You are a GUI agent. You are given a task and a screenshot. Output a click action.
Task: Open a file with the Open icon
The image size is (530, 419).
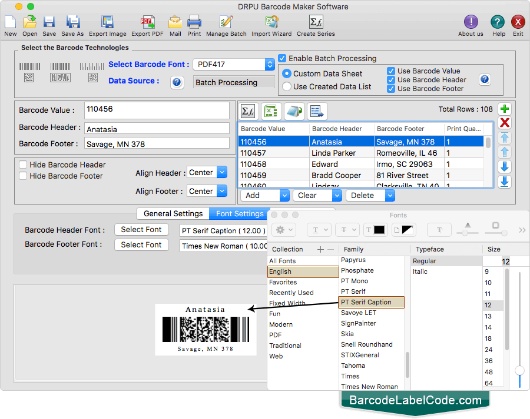point(30,22)
